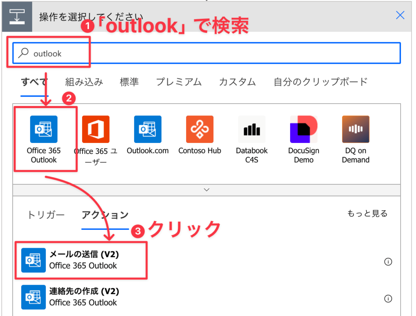Select the Contoso Hub connector icon
The height and width of the screenshot is (316, 416).
[200, 129]
